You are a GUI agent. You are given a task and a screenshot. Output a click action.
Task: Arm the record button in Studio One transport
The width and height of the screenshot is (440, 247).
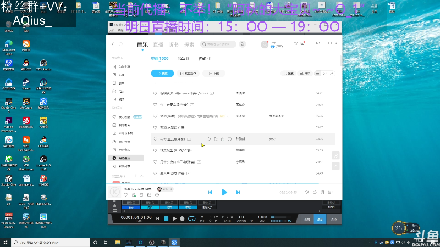pos(182,218)
